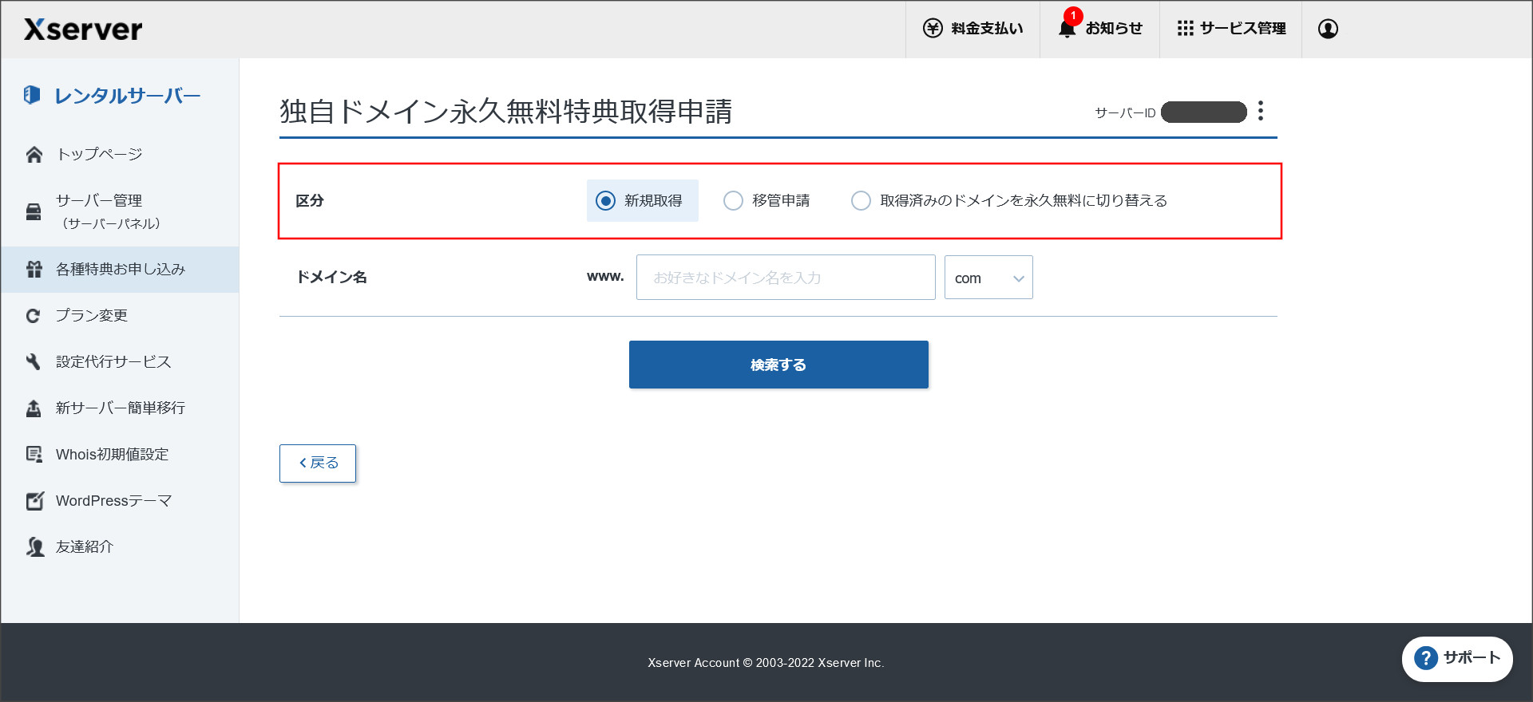Click the レンタルサーバー icon in the sidebar
Screen dimensions: 1533x702
click(32, 95)
